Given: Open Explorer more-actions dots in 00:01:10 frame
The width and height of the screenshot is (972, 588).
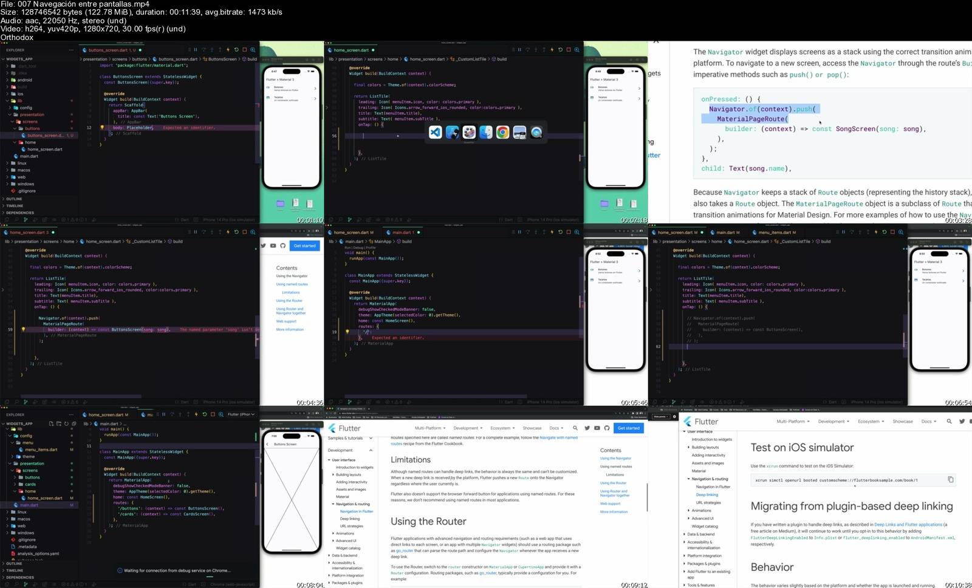Looking at the screenshot, I should (x=71, y=50).
